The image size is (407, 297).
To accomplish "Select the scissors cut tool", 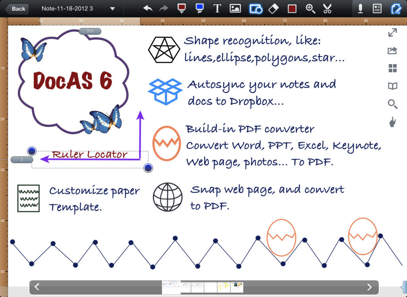I will coord(328,9).
